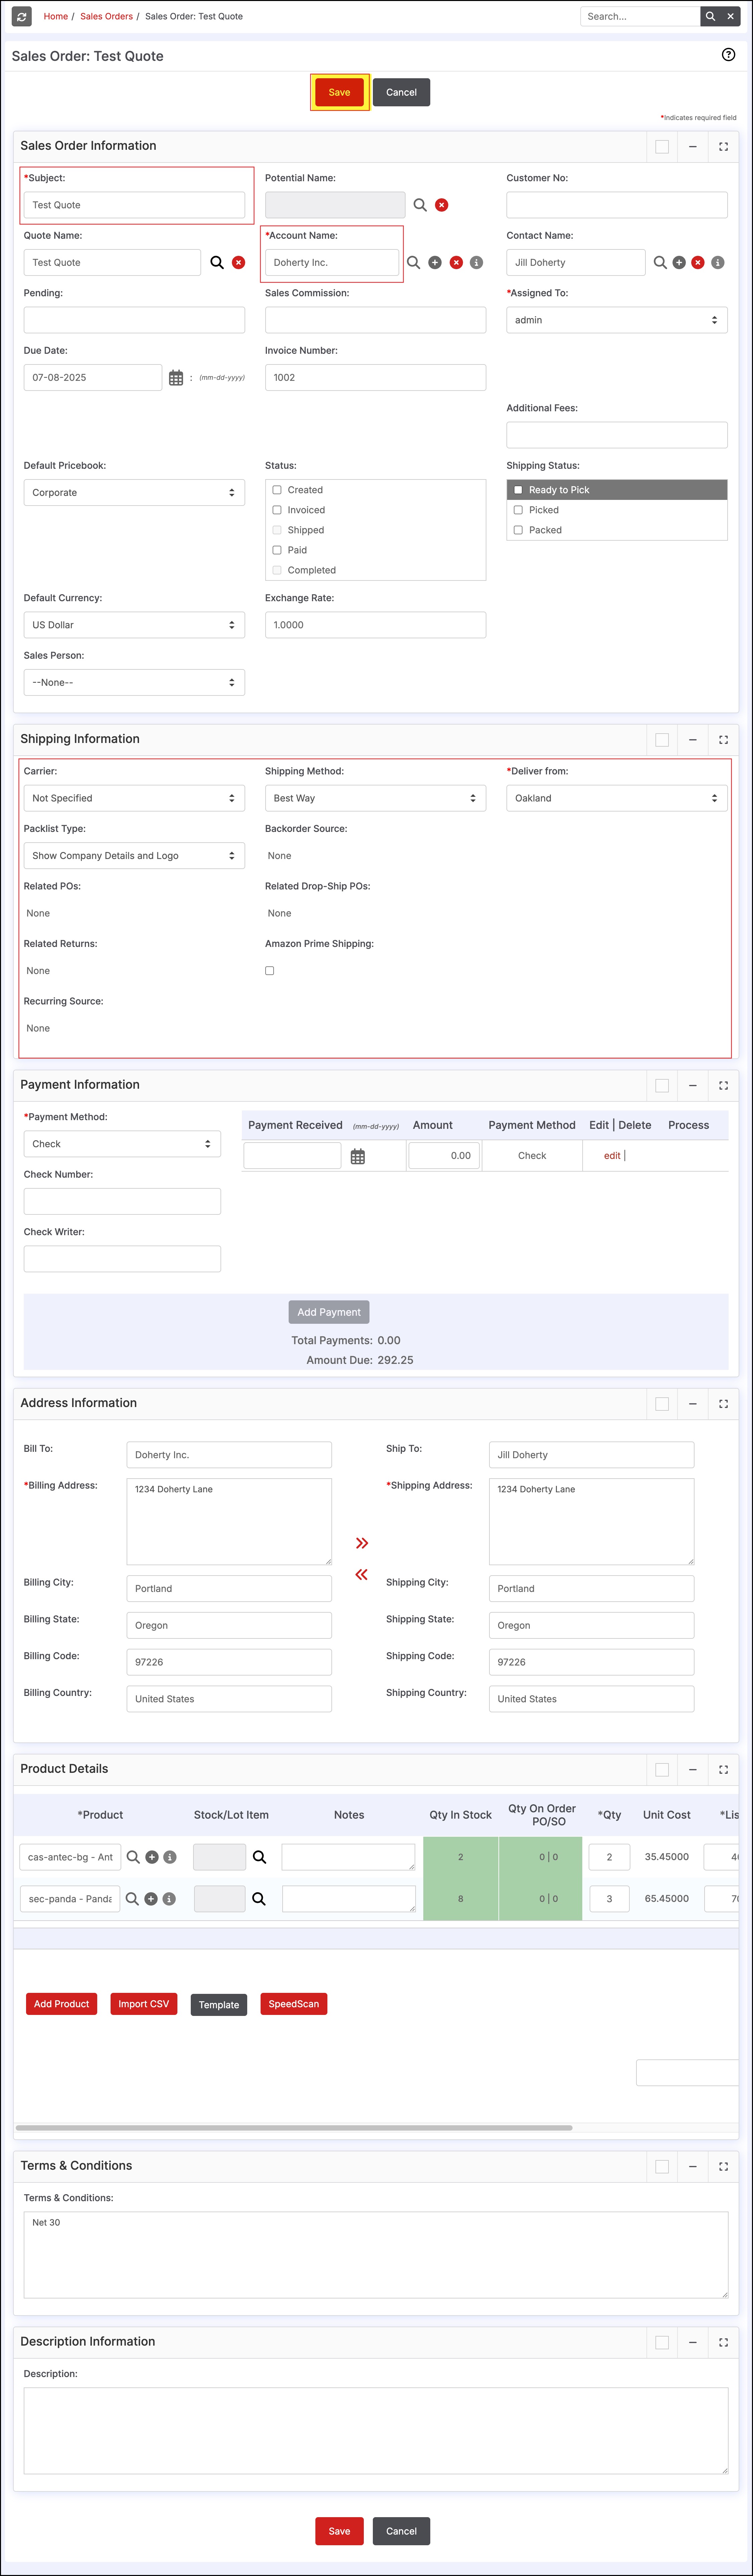This screenshot has height=2576, width=753.
Task: Open Shipping Method dropdown
Action: tap(375, 798)
